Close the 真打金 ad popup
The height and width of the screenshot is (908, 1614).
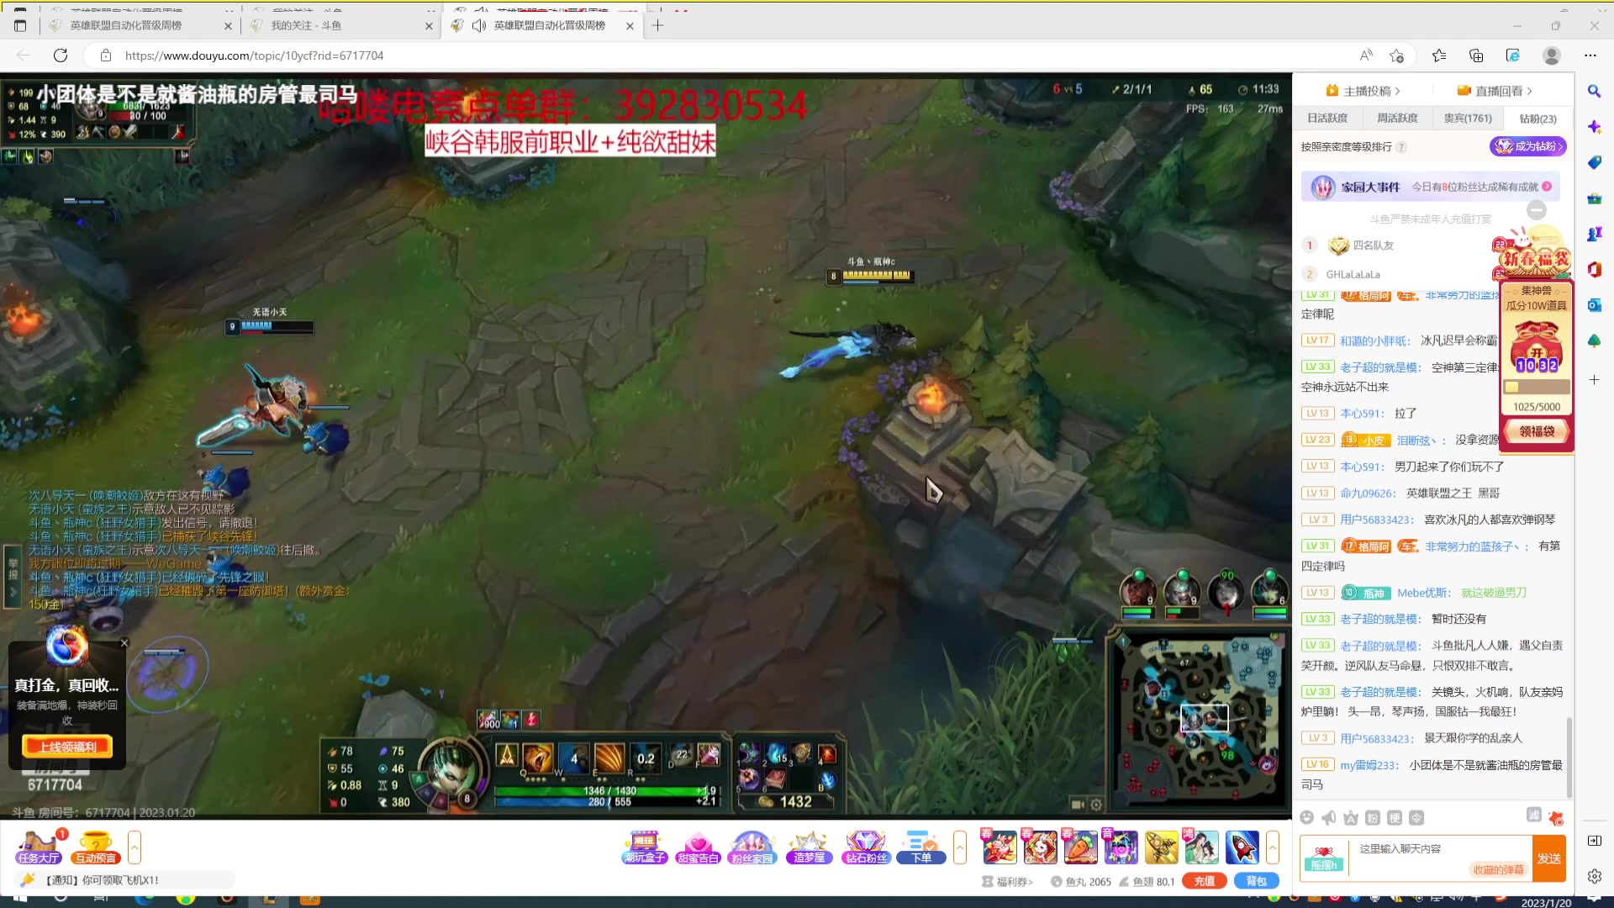click(124, 643)
